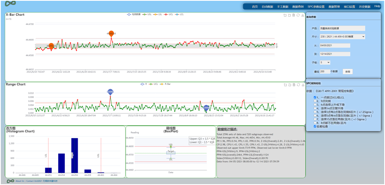The image size is (385, 185).
Task: Uncheck rule 1 一点超过UCL或LCL
Action: pyautogui.click(x=315, y=97)
